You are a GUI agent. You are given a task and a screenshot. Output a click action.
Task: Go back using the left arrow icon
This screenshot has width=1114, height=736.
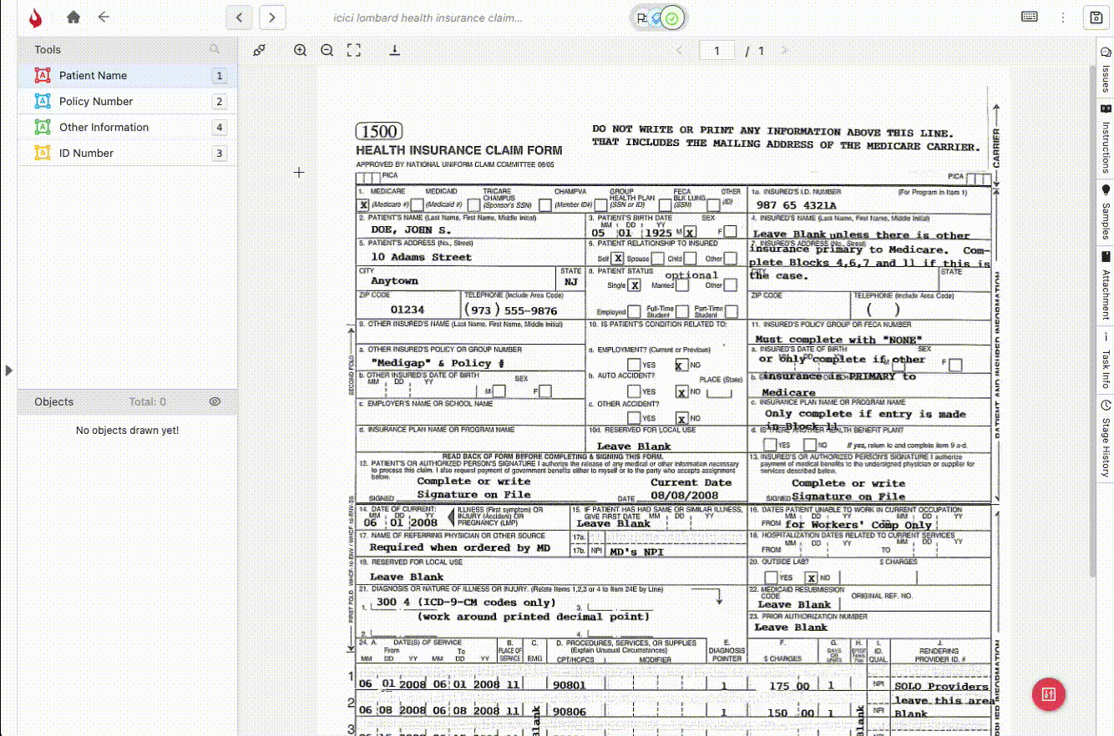[x=104, y=17]
